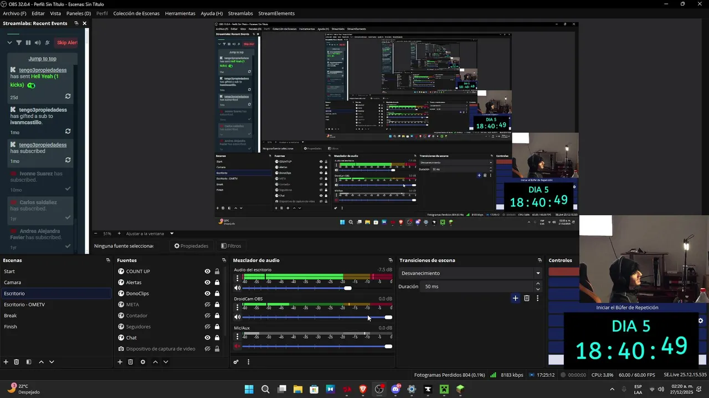
Task: Hide the DonoClips source
Action: click(x=208, y=294)
